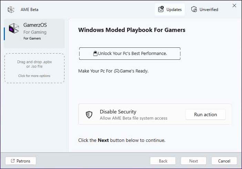Click the game controller icon
This screenshot has height=169, width=242.
point(117,71)
